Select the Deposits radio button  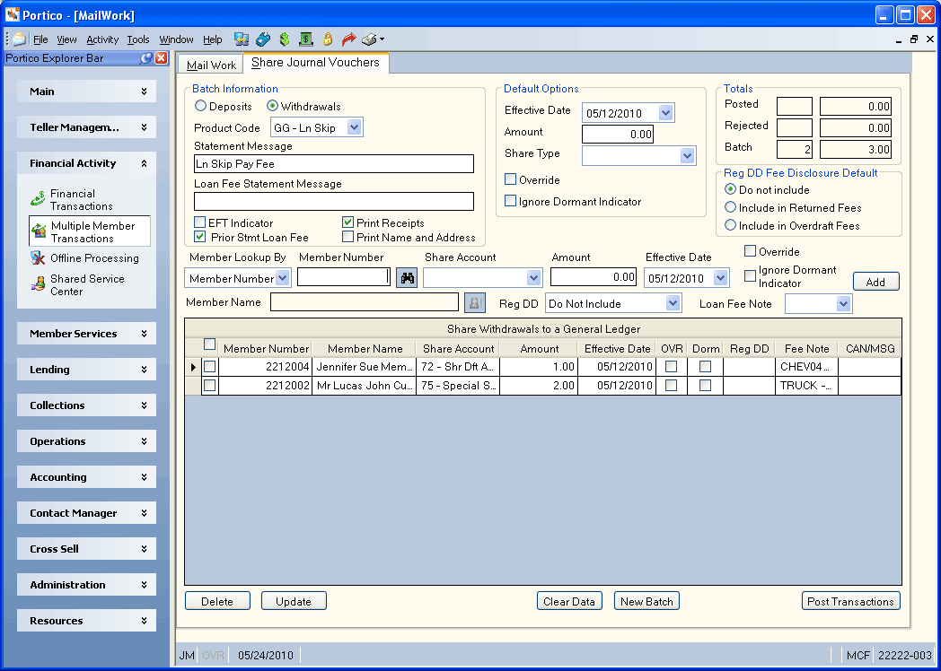point(200,106)
